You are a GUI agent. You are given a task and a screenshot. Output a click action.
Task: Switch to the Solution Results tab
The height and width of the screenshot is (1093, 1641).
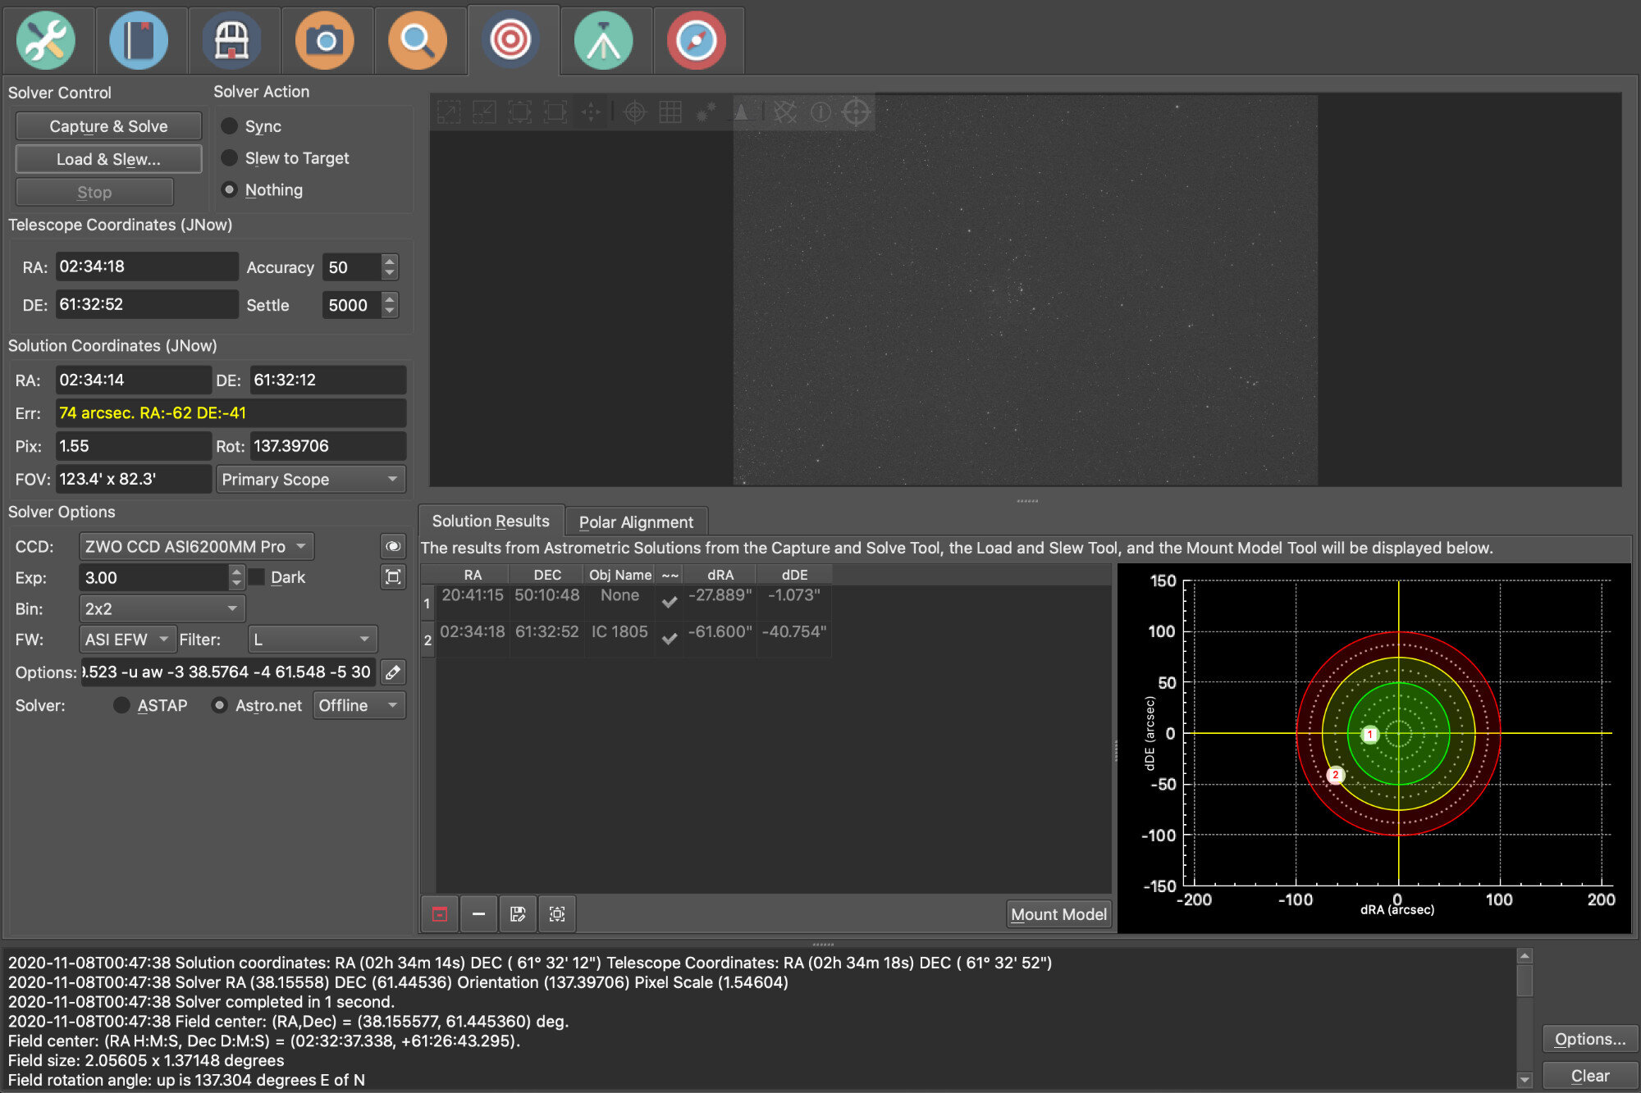[491, 521]
